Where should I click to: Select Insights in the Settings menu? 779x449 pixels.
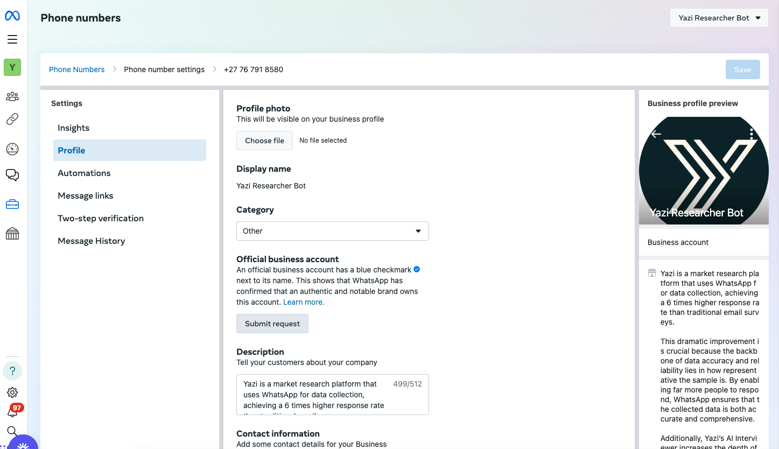pyautogui.click(x=74, y=128)
